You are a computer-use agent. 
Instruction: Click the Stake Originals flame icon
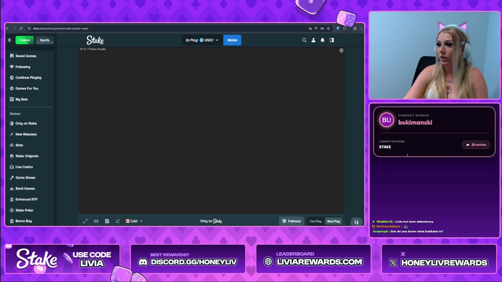[x=12, y=156]
